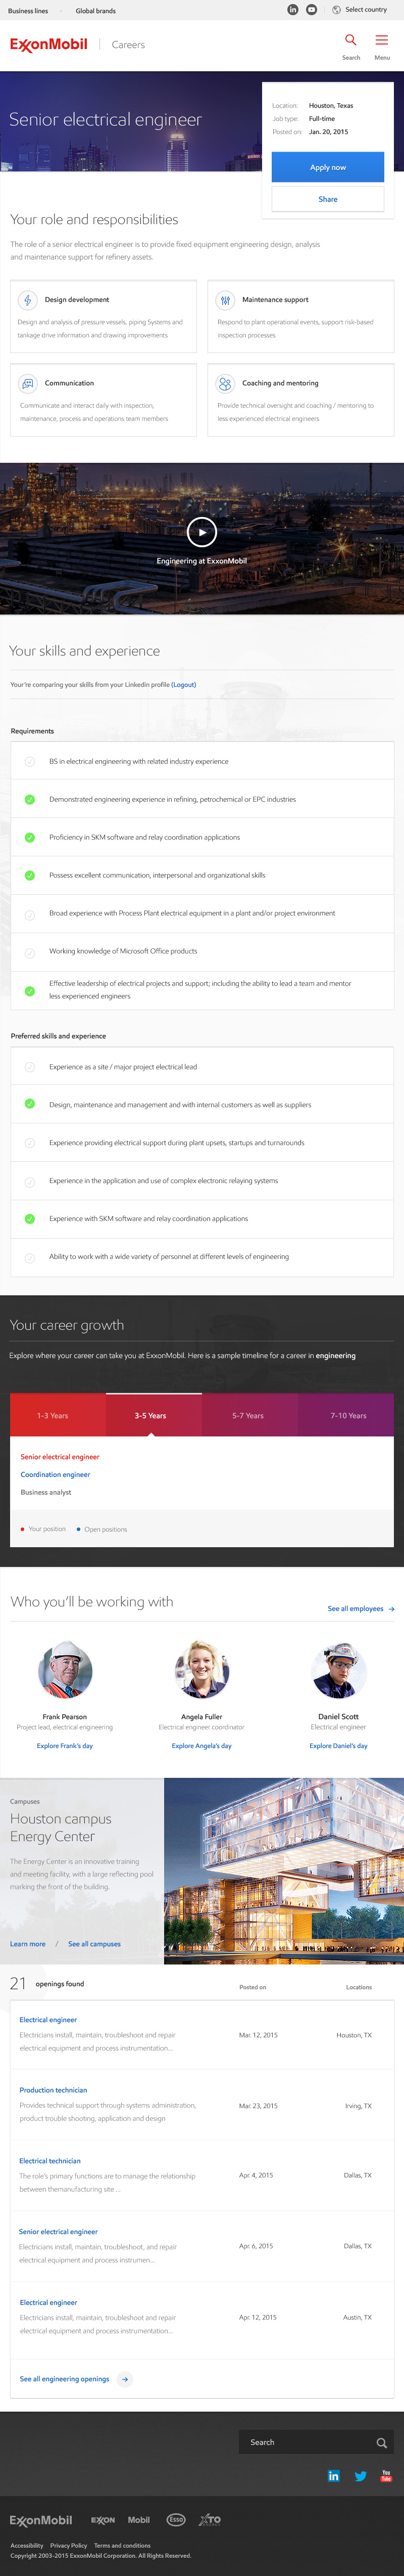Click the Twitter icon in footer
Viewport: 404px width, 2576px height.
[360, 2475]
